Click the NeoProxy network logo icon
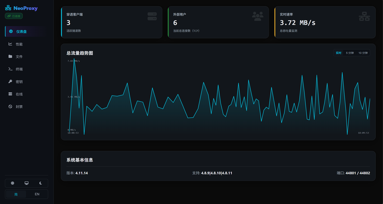This screenshot has width=383, height=204. click(8, 8)
